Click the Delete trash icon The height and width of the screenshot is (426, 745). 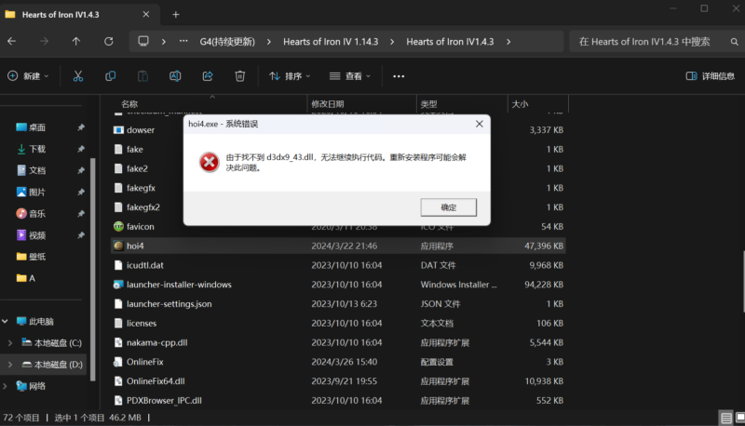pyautogui.click(x=240, y=76)
